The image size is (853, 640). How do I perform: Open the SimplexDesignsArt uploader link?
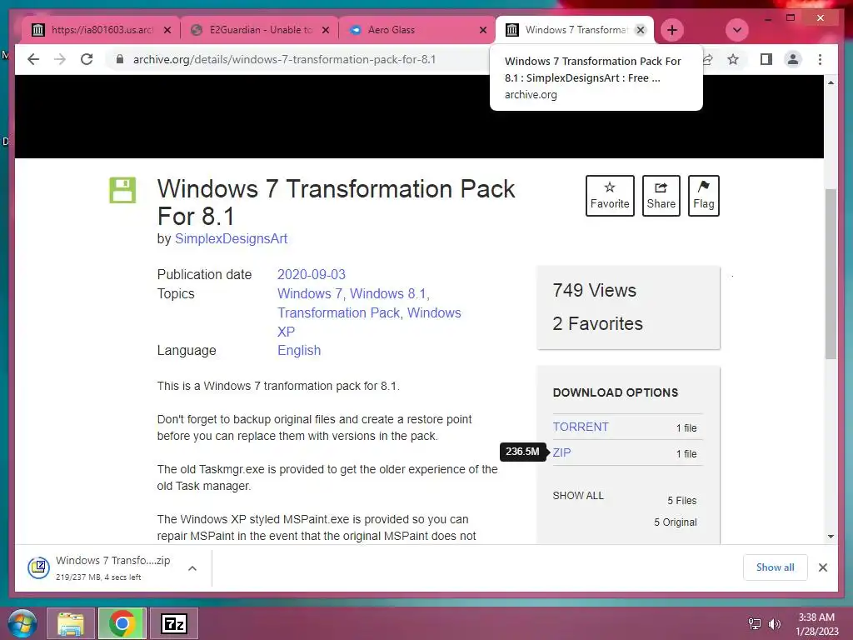pos(231,239)
